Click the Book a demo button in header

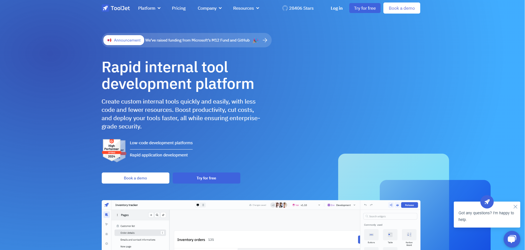pyautogui.click(x=402, y=8)
